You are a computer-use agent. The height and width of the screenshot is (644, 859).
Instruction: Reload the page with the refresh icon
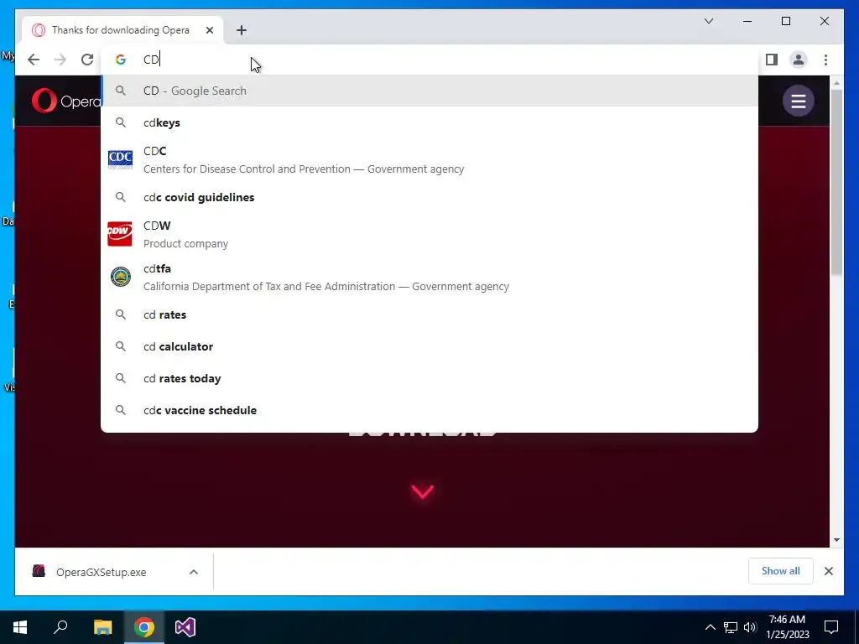[x=87, y=60]
